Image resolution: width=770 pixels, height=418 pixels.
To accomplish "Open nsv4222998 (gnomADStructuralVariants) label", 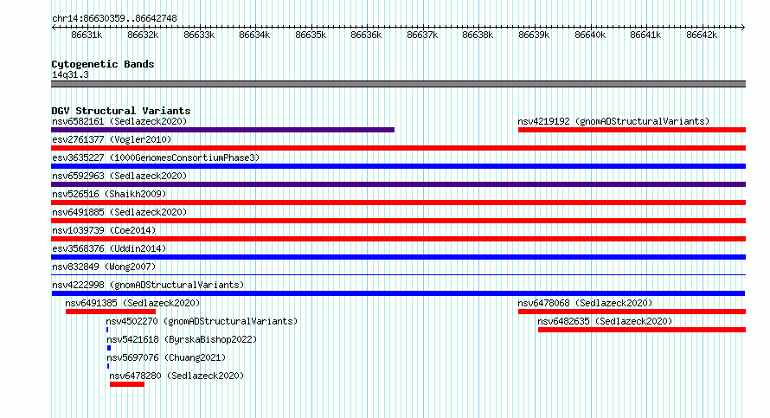I will [x=148, y=285].
